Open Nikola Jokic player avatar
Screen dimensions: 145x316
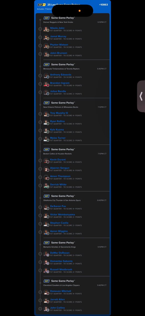pos(46,29)
